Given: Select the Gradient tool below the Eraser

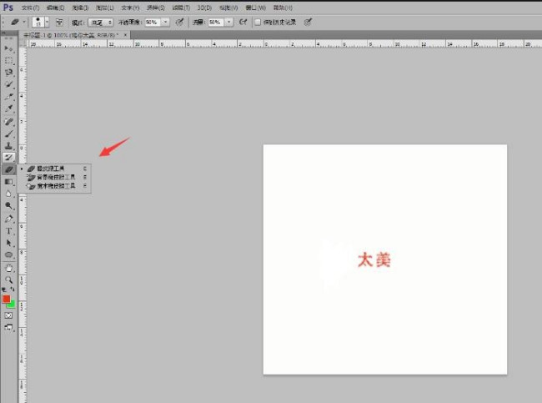Looking at the screenshot, I should click(x=9, y=181).
